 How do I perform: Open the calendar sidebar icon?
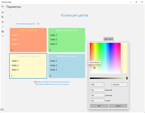coord(3,32)
